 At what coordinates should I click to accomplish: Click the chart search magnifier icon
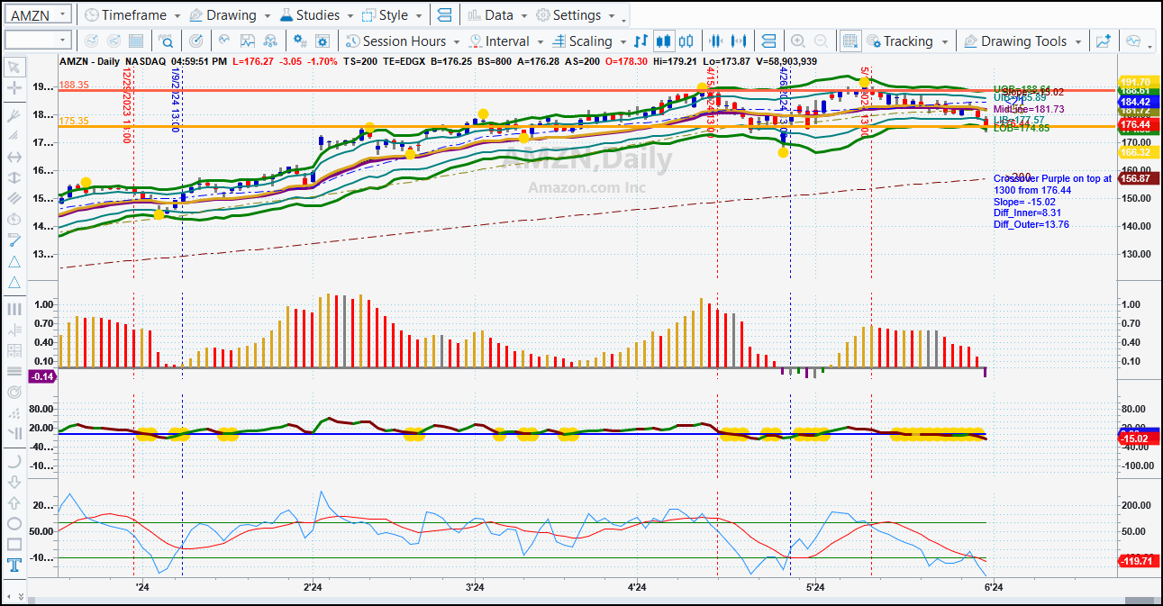[x=167, y=41]
